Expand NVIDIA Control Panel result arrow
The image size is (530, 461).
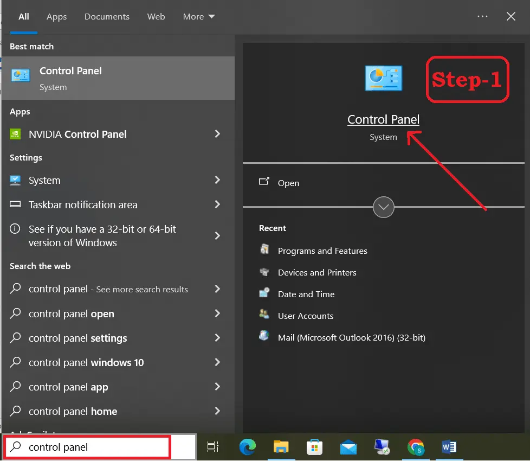coord(217,134)
